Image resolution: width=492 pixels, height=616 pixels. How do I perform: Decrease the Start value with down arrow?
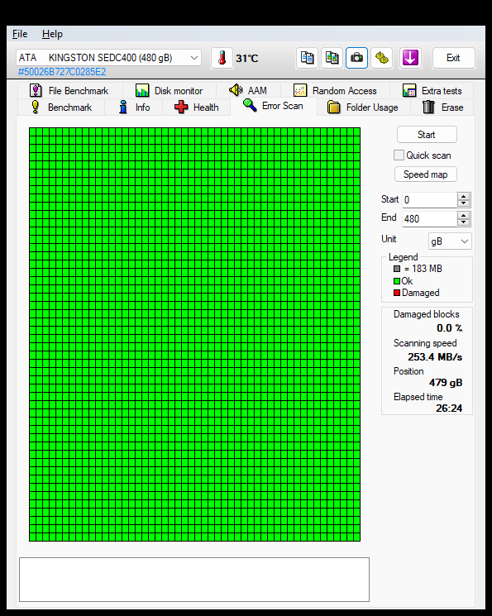coord(464,203)
